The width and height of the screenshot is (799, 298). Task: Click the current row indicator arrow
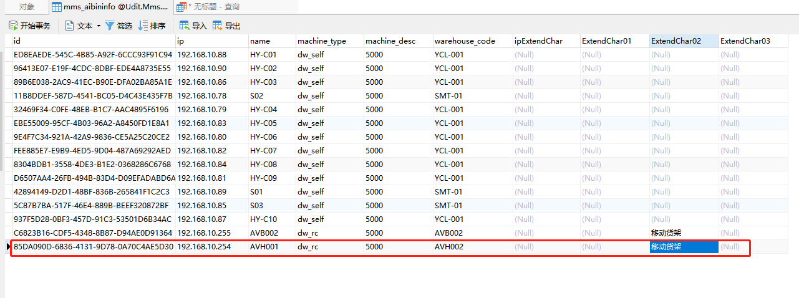click(8, 247)
